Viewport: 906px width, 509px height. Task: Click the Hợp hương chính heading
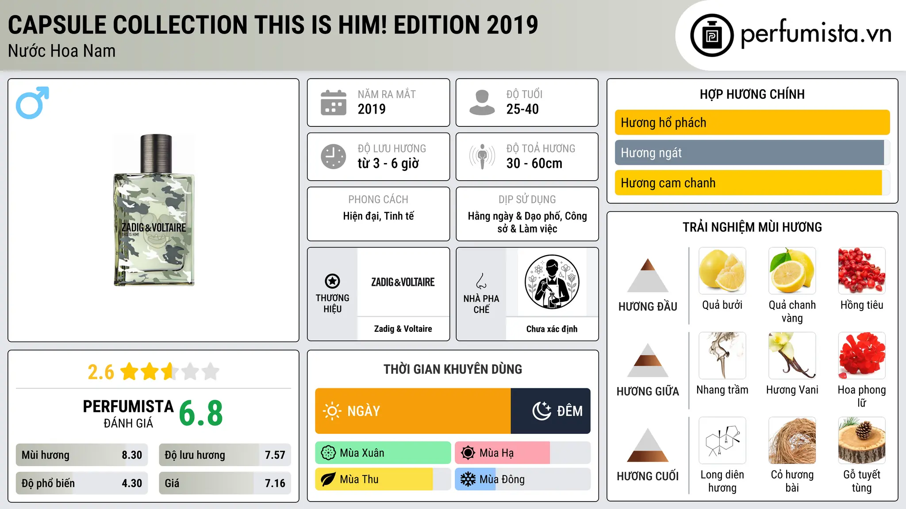[752, 94]
